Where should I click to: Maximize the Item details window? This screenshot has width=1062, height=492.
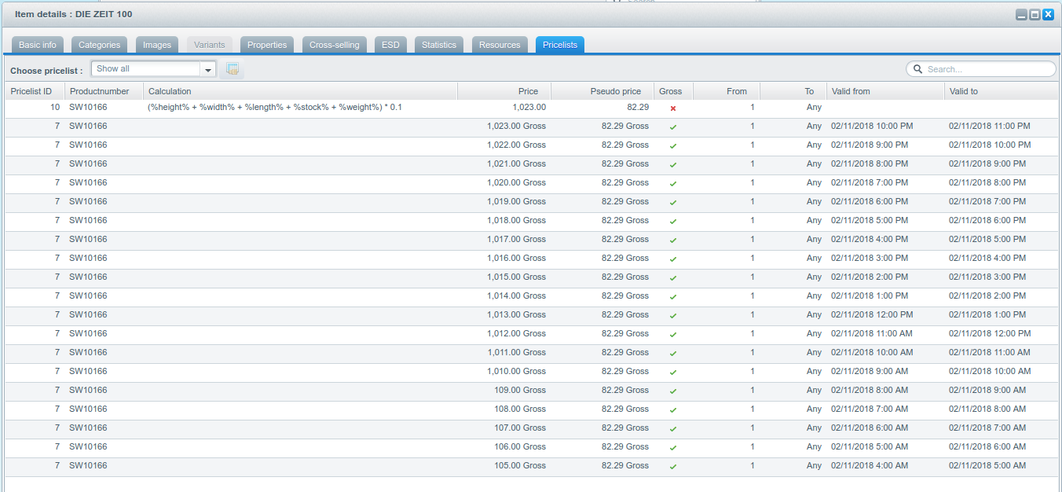[x=1035, y=14]
